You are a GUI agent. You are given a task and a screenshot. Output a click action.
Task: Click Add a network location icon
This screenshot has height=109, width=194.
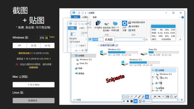(115, 24)
